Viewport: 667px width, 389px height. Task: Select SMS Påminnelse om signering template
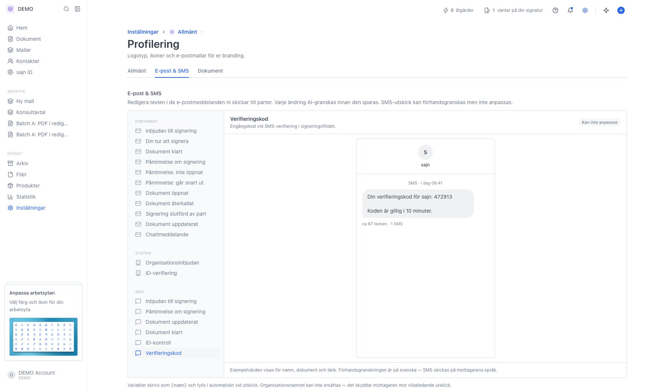pyautogui.click(x=176, y=312)
